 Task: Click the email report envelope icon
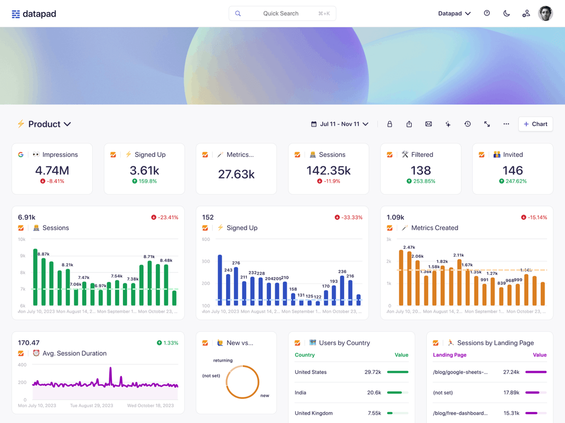click(428, 124)
